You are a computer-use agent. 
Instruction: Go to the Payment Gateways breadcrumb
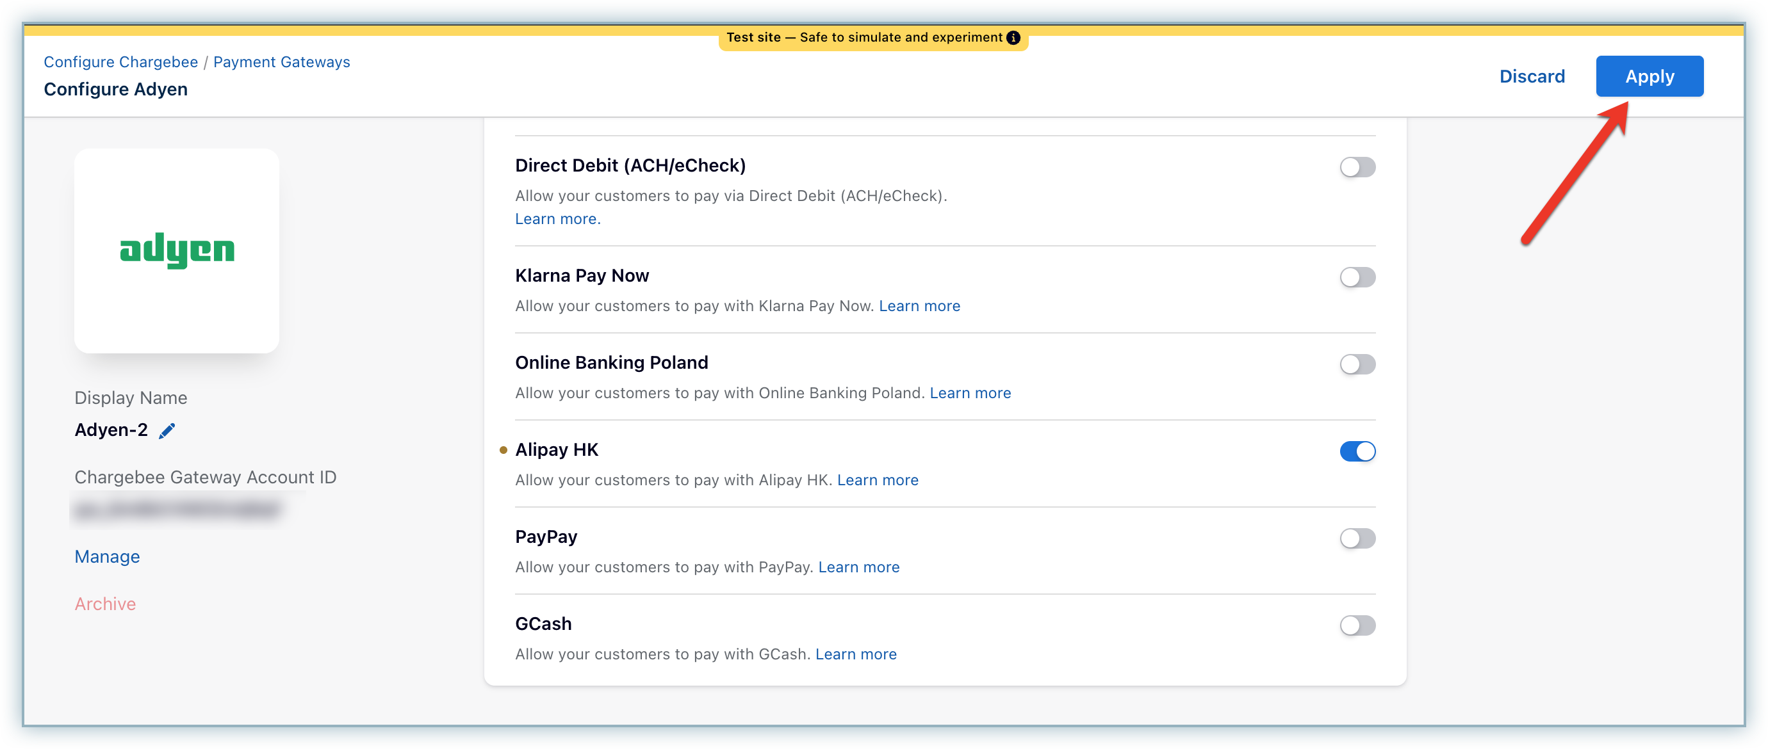pos(281,61)
